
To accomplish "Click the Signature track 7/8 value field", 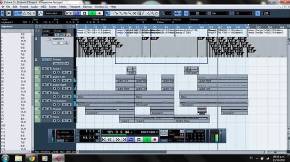I will click(x=58, y=43).
